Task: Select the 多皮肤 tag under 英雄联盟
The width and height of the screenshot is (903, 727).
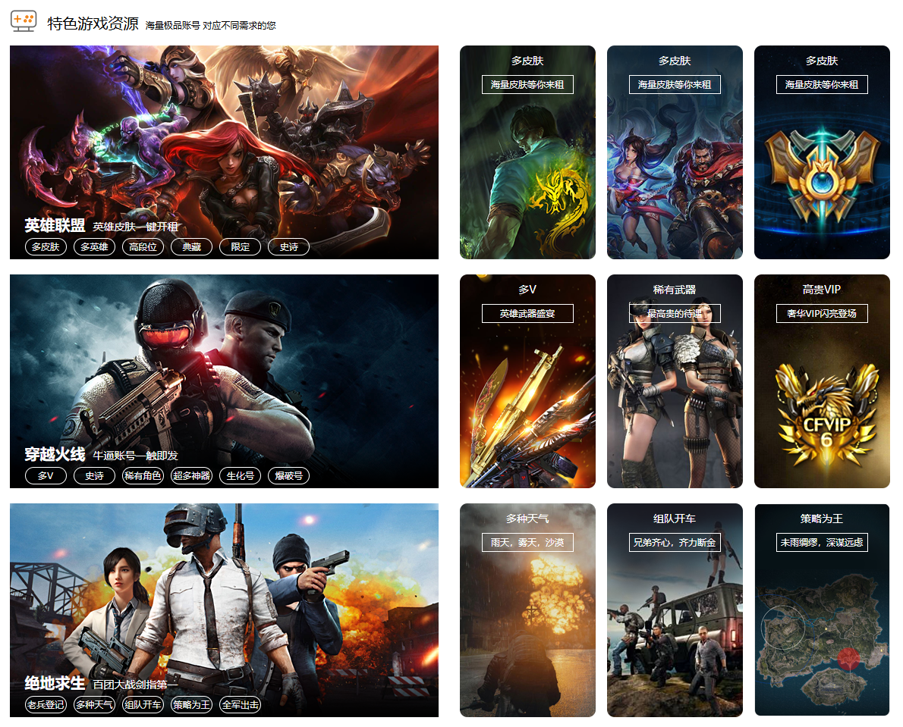Action: click(46, 246)
